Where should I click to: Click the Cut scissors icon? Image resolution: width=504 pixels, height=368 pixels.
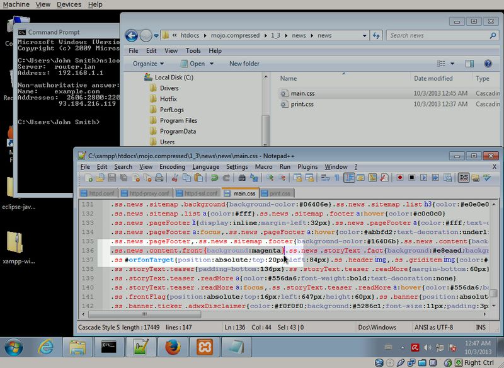pyautogui.click(x=176, y=179)
